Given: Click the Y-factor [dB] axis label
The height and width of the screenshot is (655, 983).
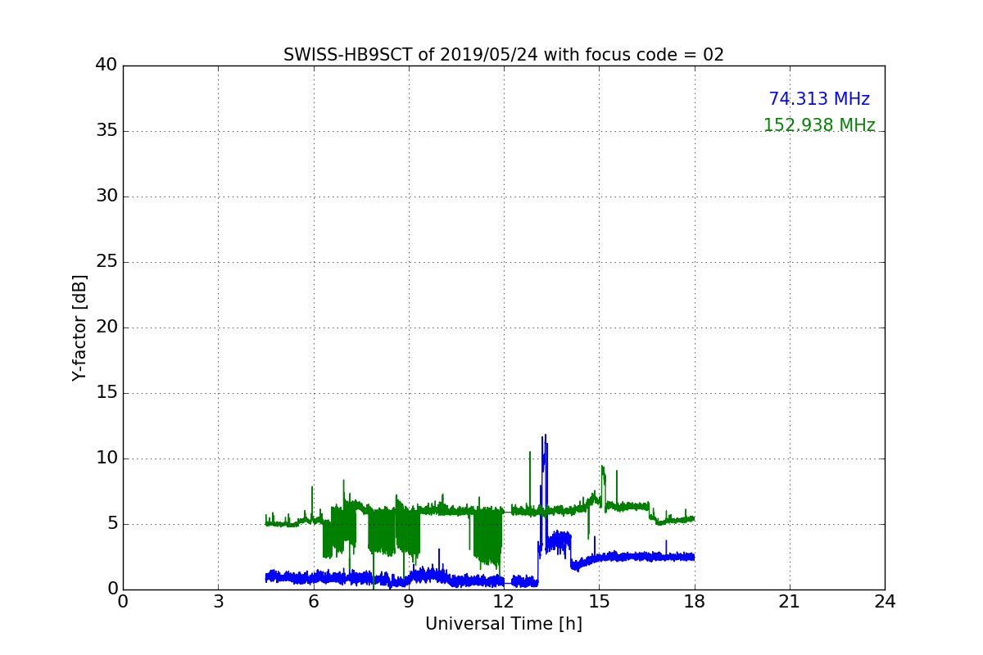Looking at the screenshot, I should pyautogui.click(x=79, y=327).
